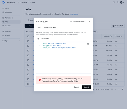Viewport: 127px width, 109px height.
Task: Click the Jobs breadcrumb
Action: pyautogui.click(x=33, y=3)
